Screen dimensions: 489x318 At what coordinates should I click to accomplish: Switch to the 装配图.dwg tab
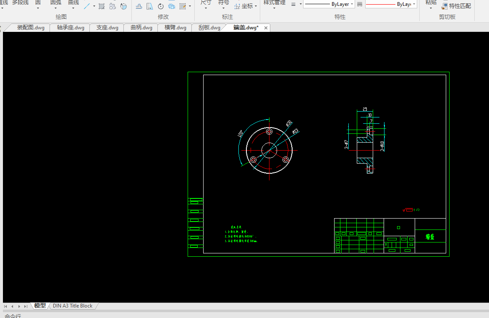pyautogui.click(x=31, y=28)
